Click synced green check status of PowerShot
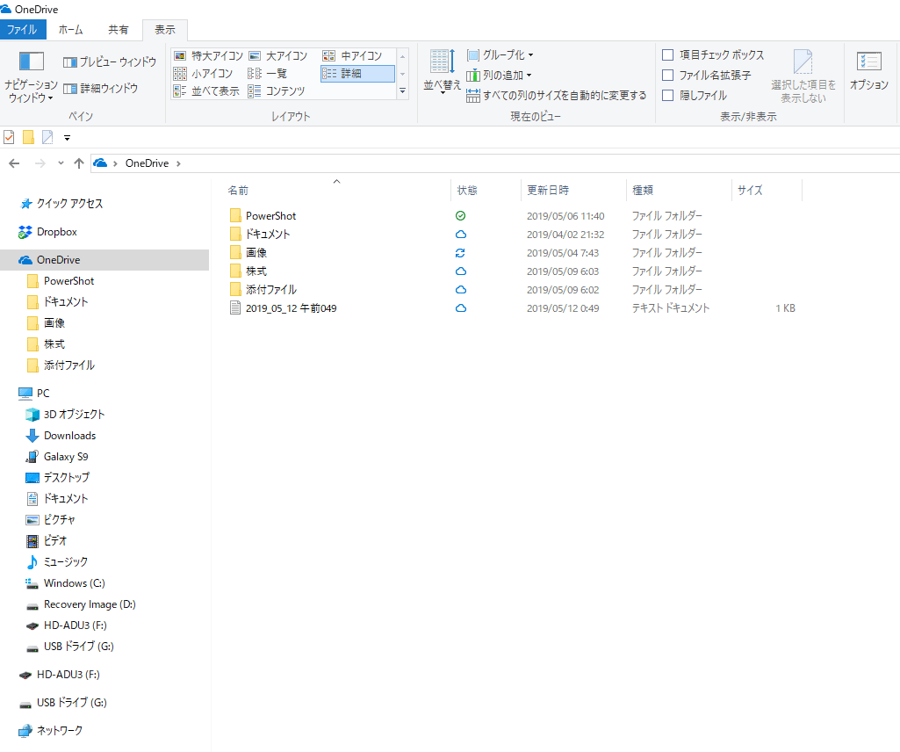Viewport: 900px width, 752px height. (x=460, y=216)
